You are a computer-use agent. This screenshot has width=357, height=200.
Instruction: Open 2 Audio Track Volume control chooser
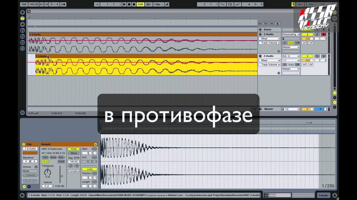point(269,43)
